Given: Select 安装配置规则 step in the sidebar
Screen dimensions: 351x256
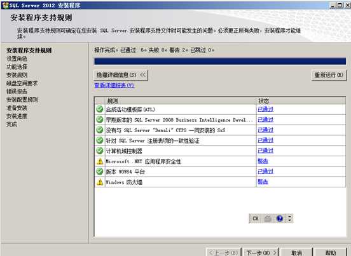Looking at the screenshot, I should click(22, 100).
